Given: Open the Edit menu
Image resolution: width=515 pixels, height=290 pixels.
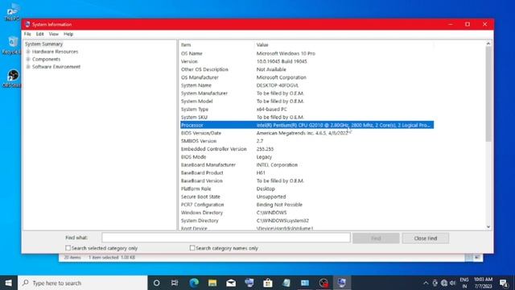Looking at the screenshot, I should [39, 34].
